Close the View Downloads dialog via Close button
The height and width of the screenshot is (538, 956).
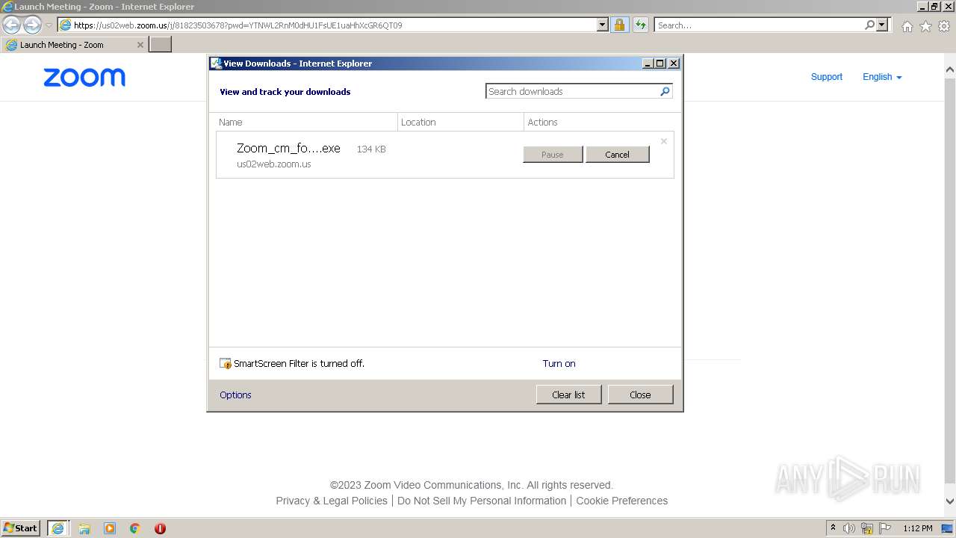click(640, 395)
